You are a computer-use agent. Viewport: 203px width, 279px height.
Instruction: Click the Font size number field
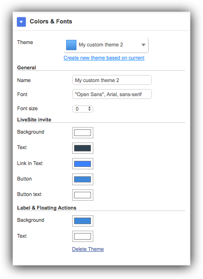coord(83,109)
